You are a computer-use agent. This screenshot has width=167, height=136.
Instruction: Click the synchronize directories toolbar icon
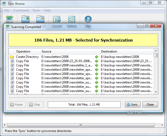click(10, 19)
